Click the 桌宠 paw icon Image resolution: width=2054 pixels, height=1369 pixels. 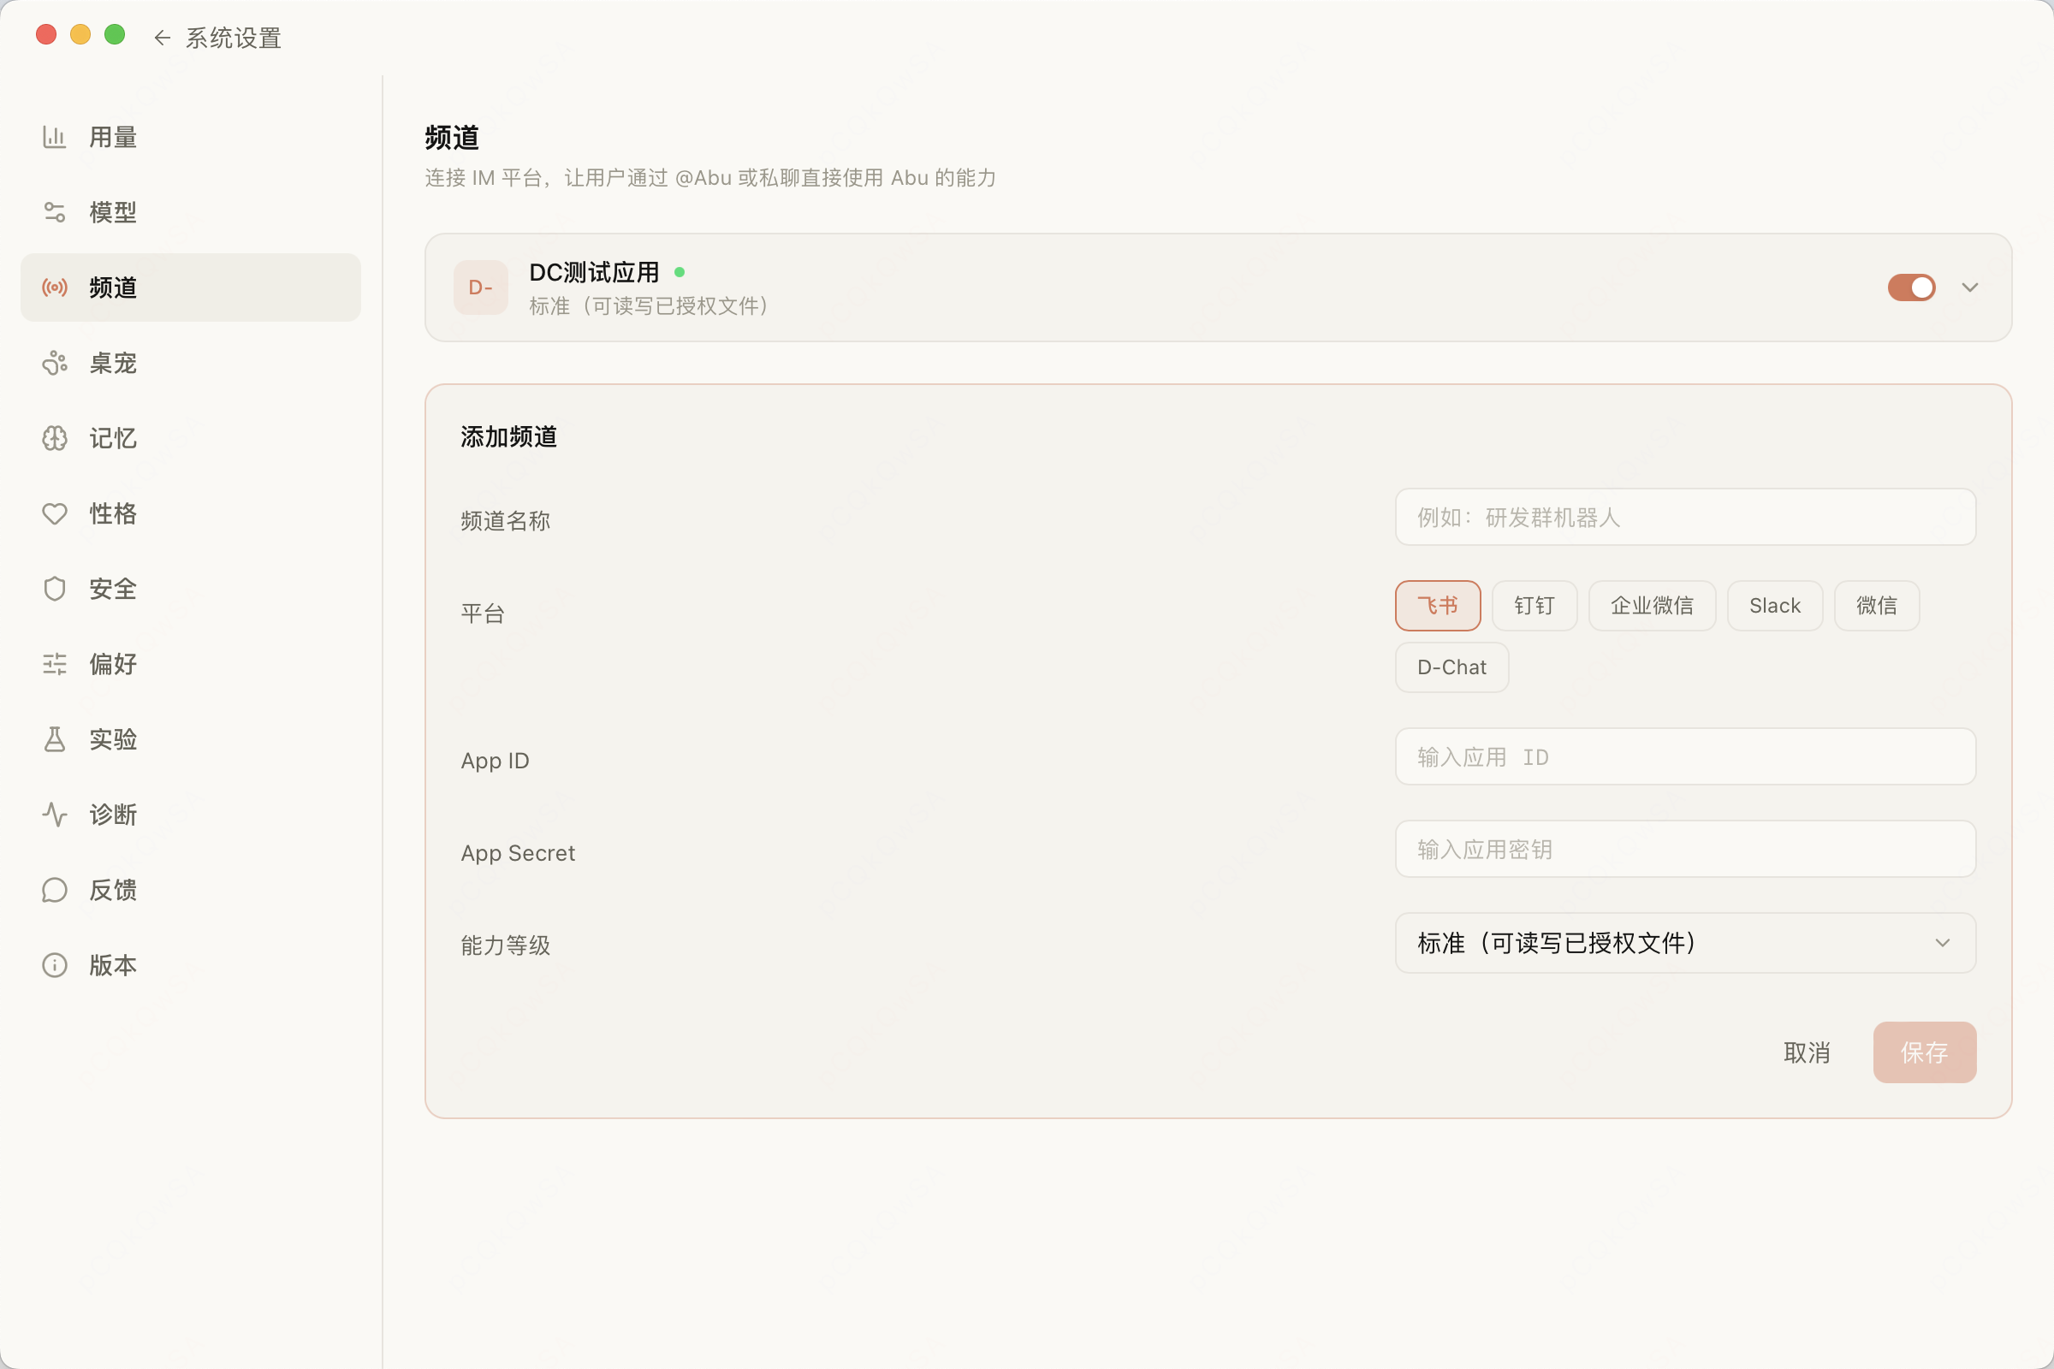(54, 362)
